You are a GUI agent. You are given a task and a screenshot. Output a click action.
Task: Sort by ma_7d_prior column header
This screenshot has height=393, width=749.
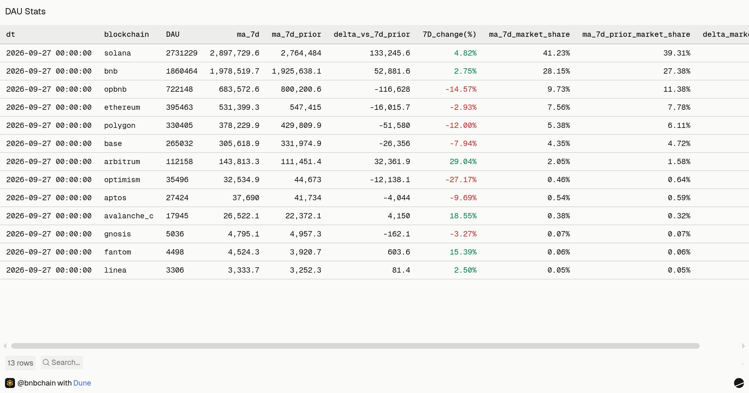tap(296, 34)
